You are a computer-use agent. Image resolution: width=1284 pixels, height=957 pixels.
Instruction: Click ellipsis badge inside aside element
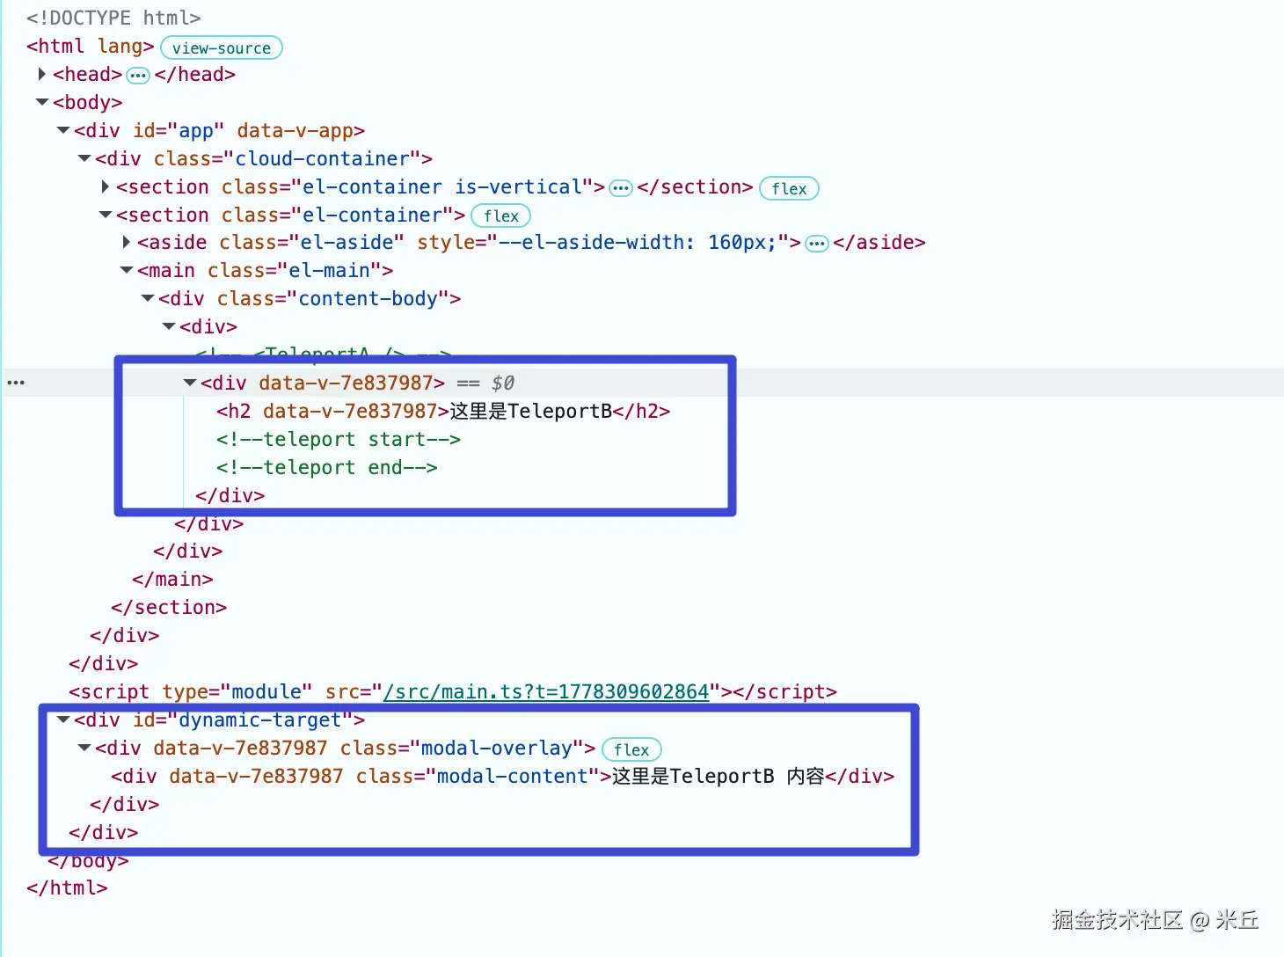tap(817, 244)
